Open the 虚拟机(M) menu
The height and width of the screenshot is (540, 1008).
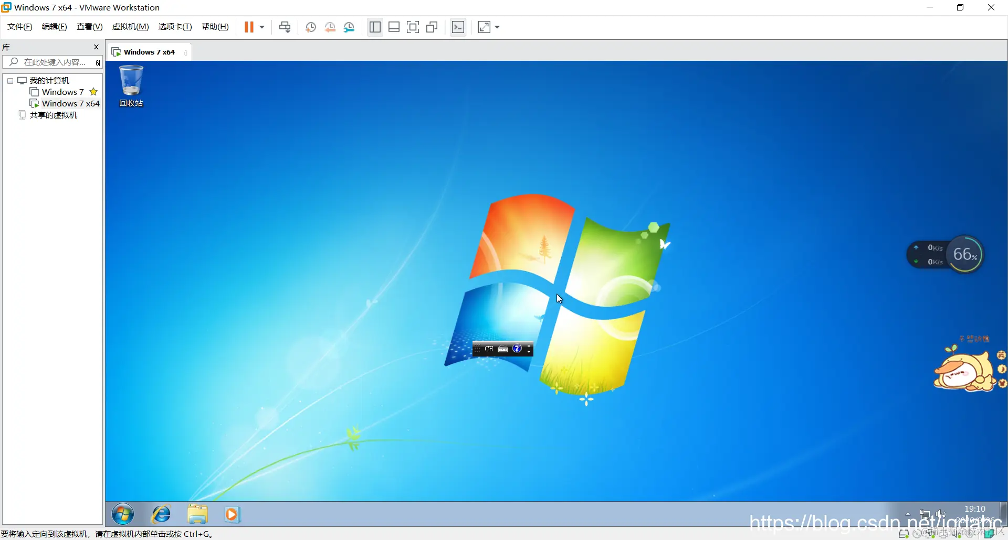(x=131, y=27)
